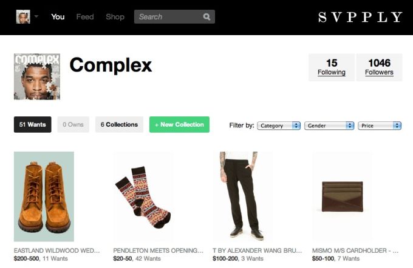View the 1046 Followers list
The height and width of the screenshot is (268, 413).
[x=379, y=67]
